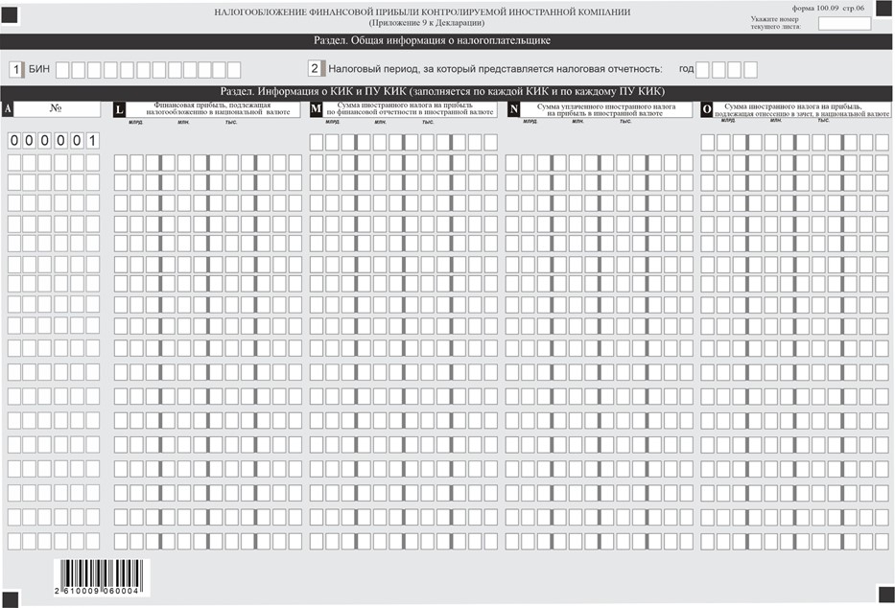
Task: Click the column O marker icon
Action: (x=707, y=109)
